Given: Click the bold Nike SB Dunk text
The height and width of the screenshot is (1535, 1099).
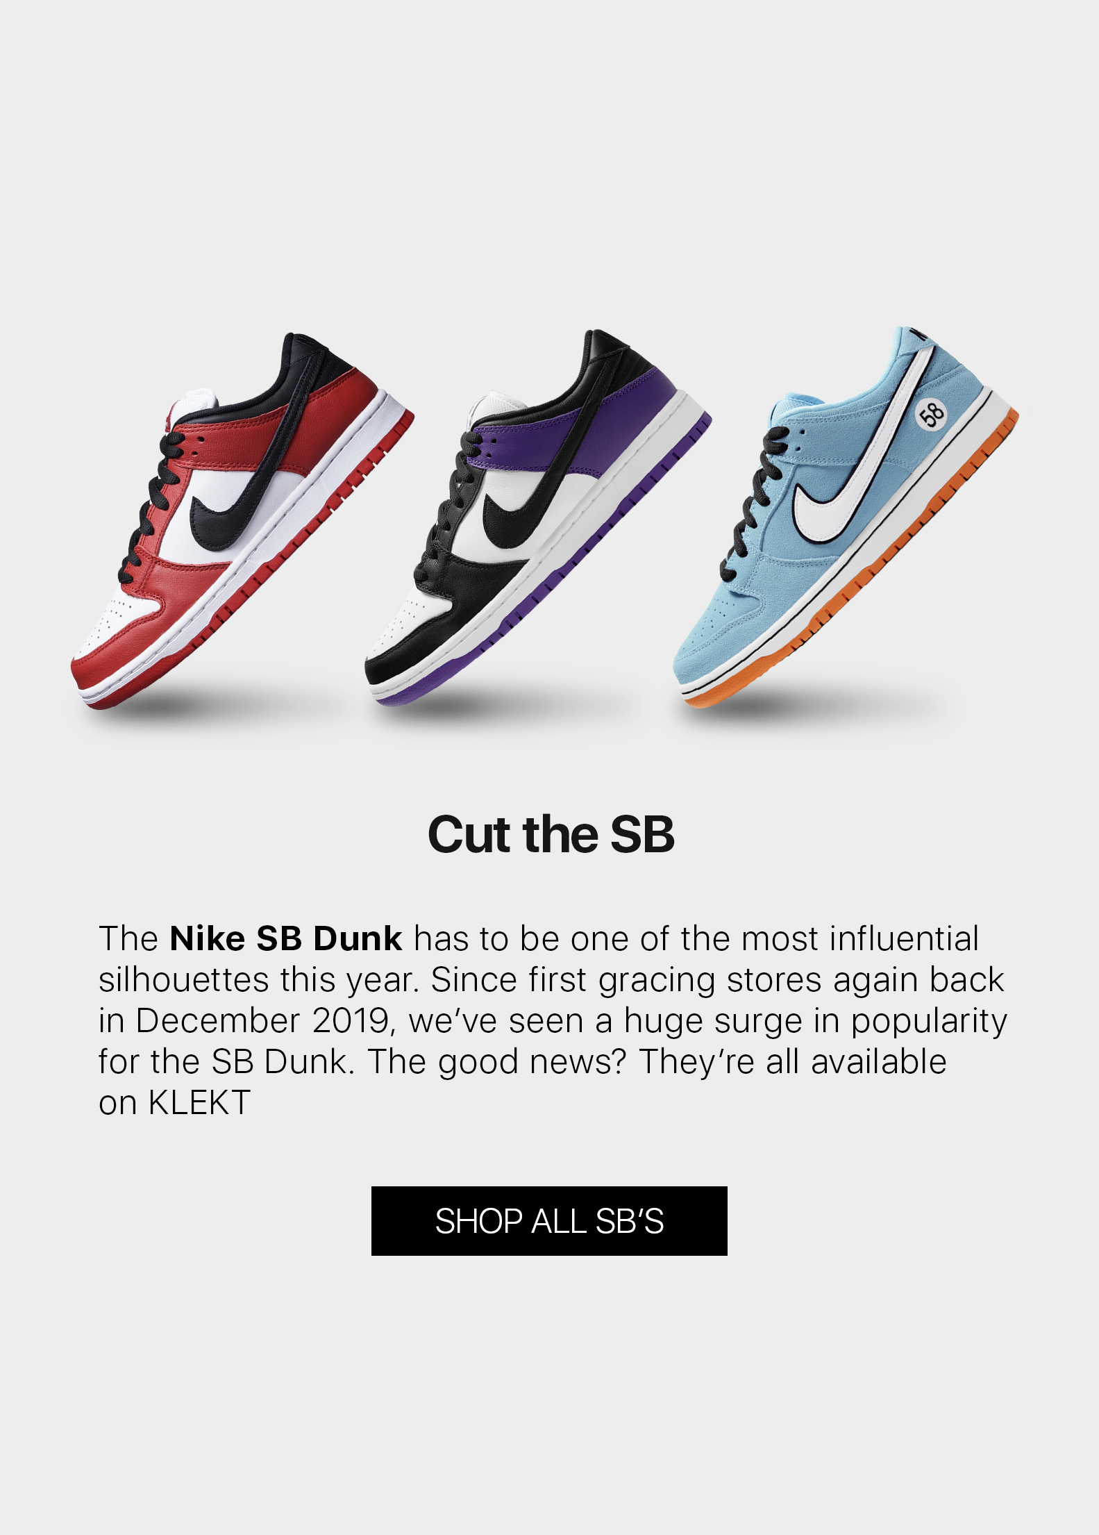Looking at the screenshot, I should point(285,938).
